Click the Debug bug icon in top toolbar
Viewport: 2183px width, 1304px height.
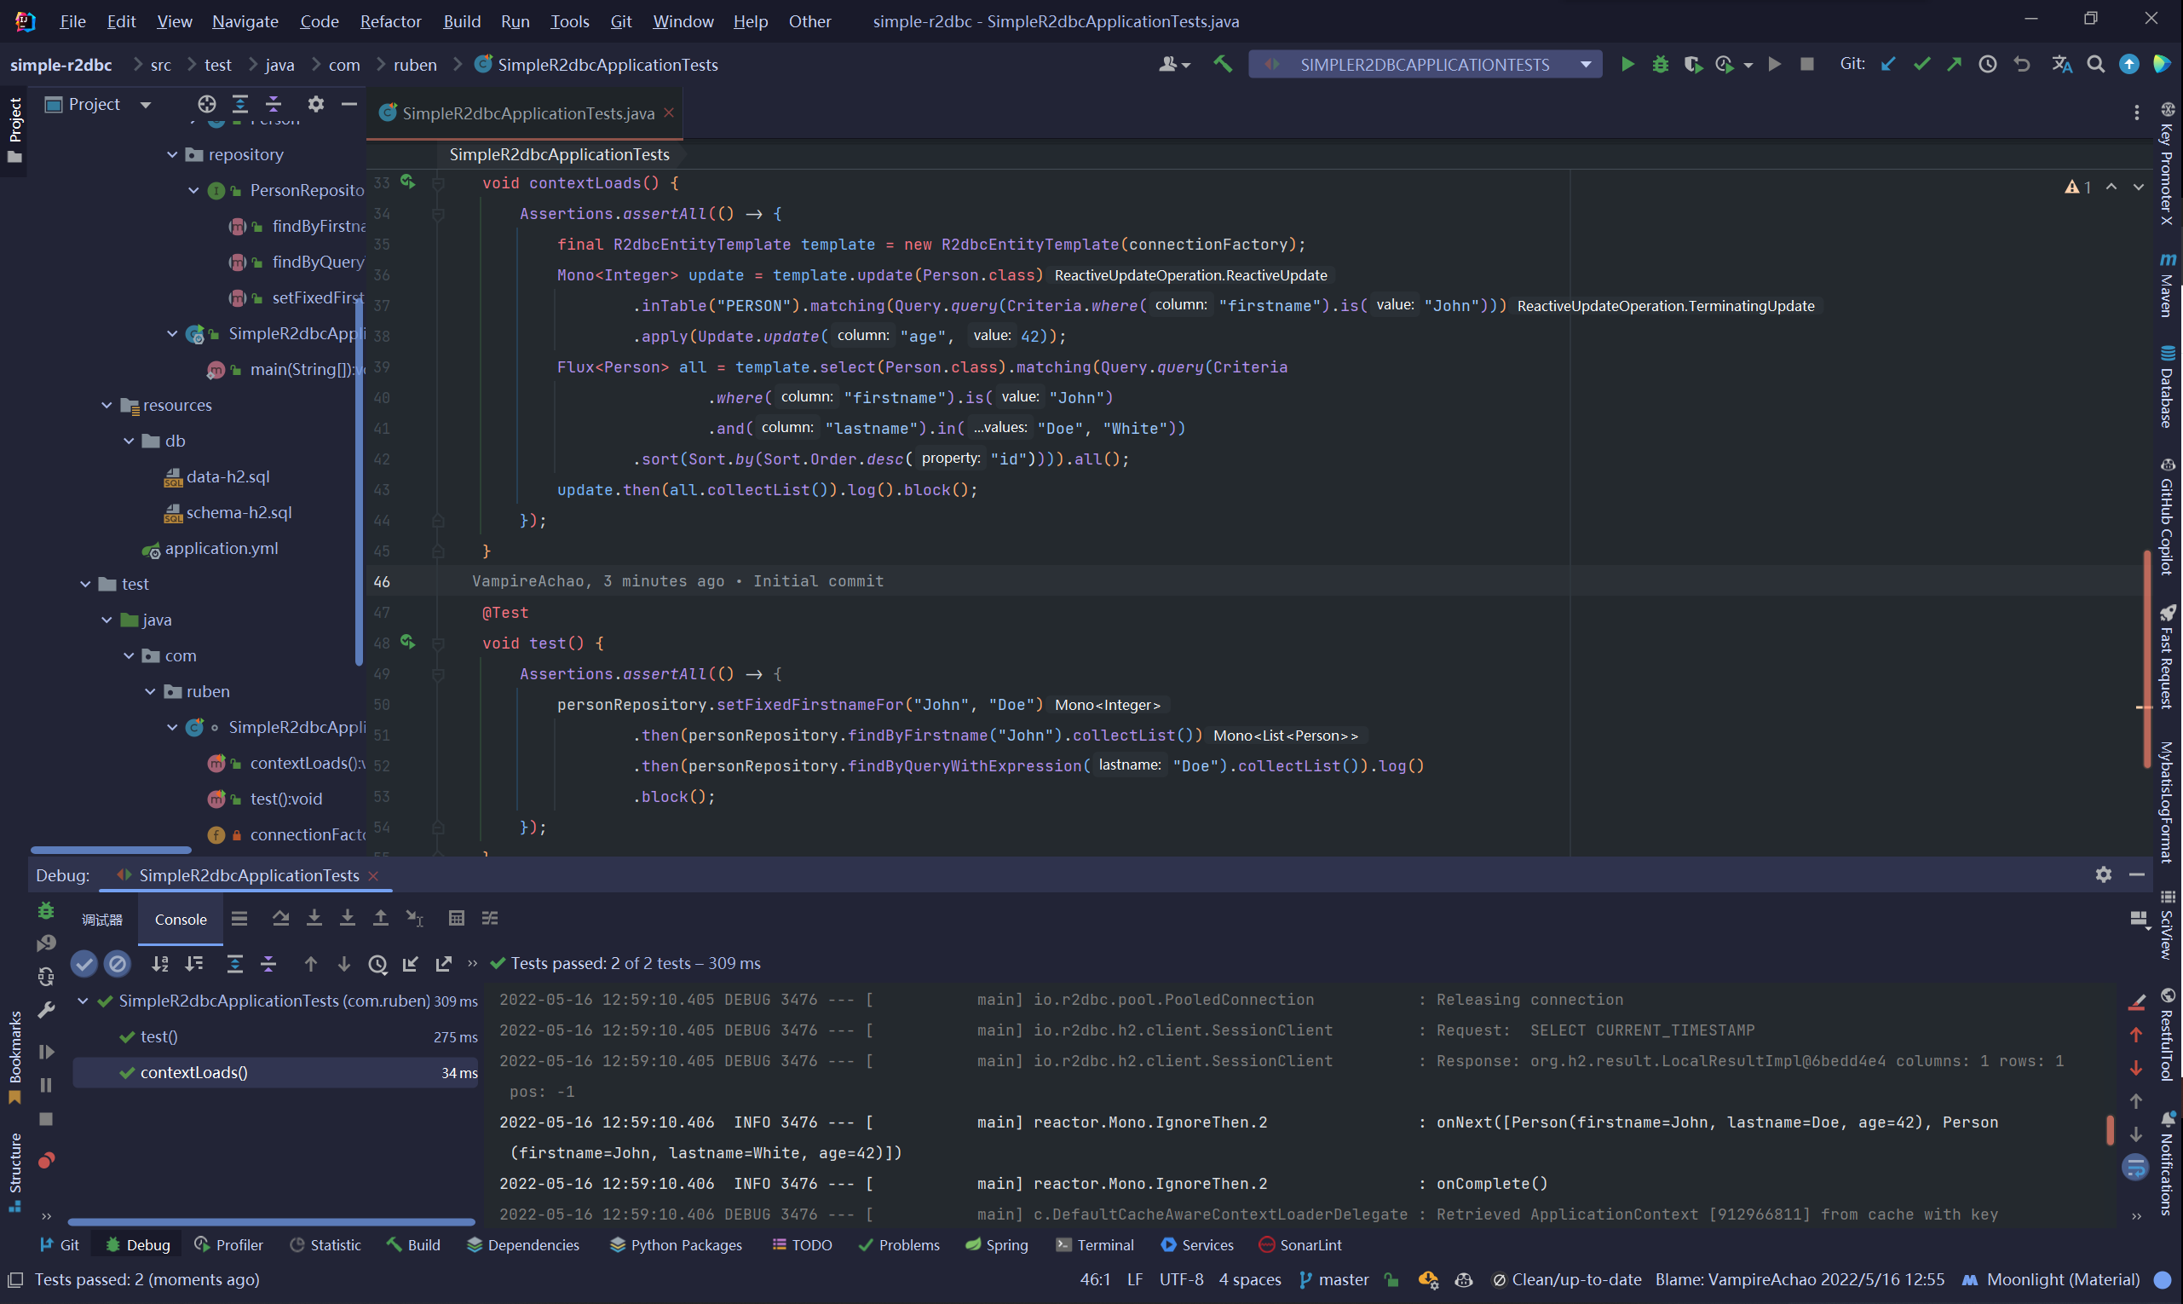[1660, 64]
